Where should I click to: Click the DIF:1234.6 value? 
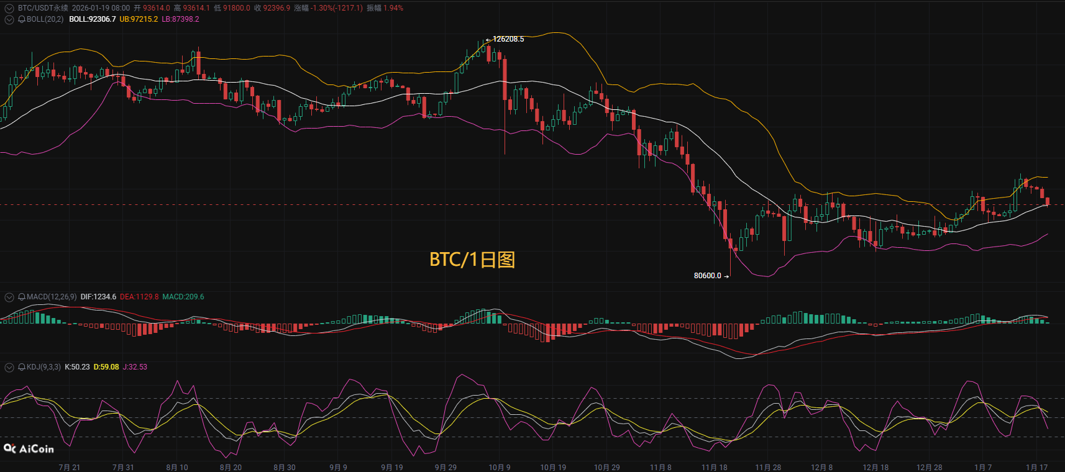pyautogui.click(x=98, y=297)
